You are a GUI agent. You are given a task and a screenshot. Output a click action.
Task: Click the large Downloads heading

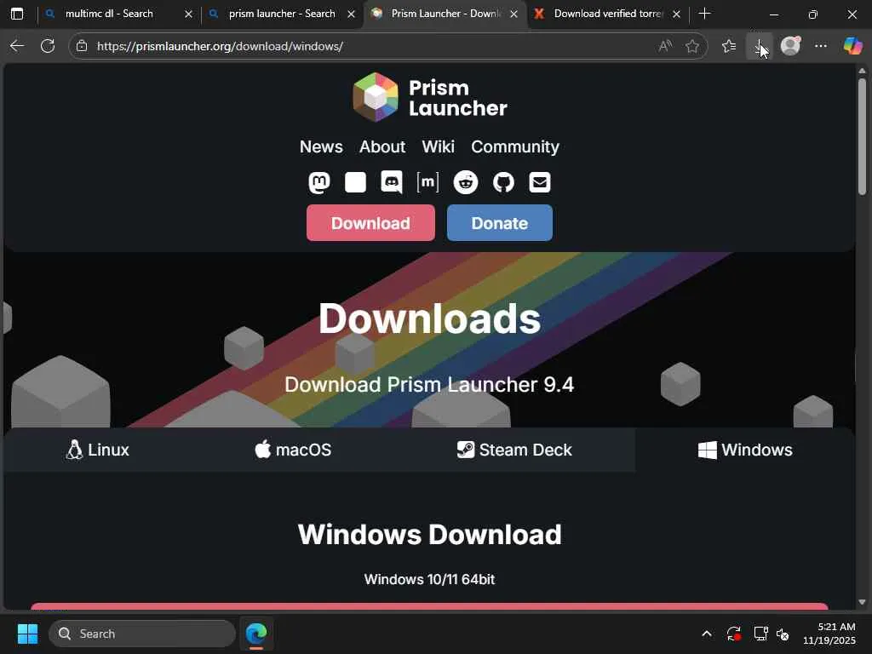click(429, 318)
